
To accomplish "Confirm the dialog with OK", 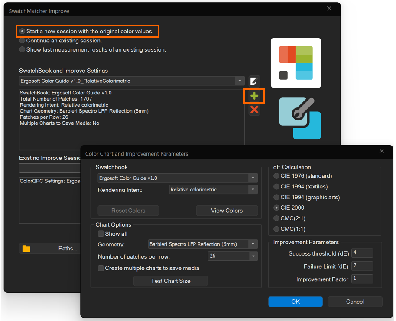I will 295,302.
